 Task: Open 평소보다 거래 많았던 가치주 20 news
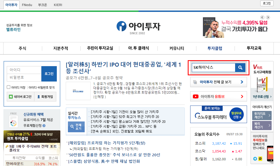click(128, 122)
